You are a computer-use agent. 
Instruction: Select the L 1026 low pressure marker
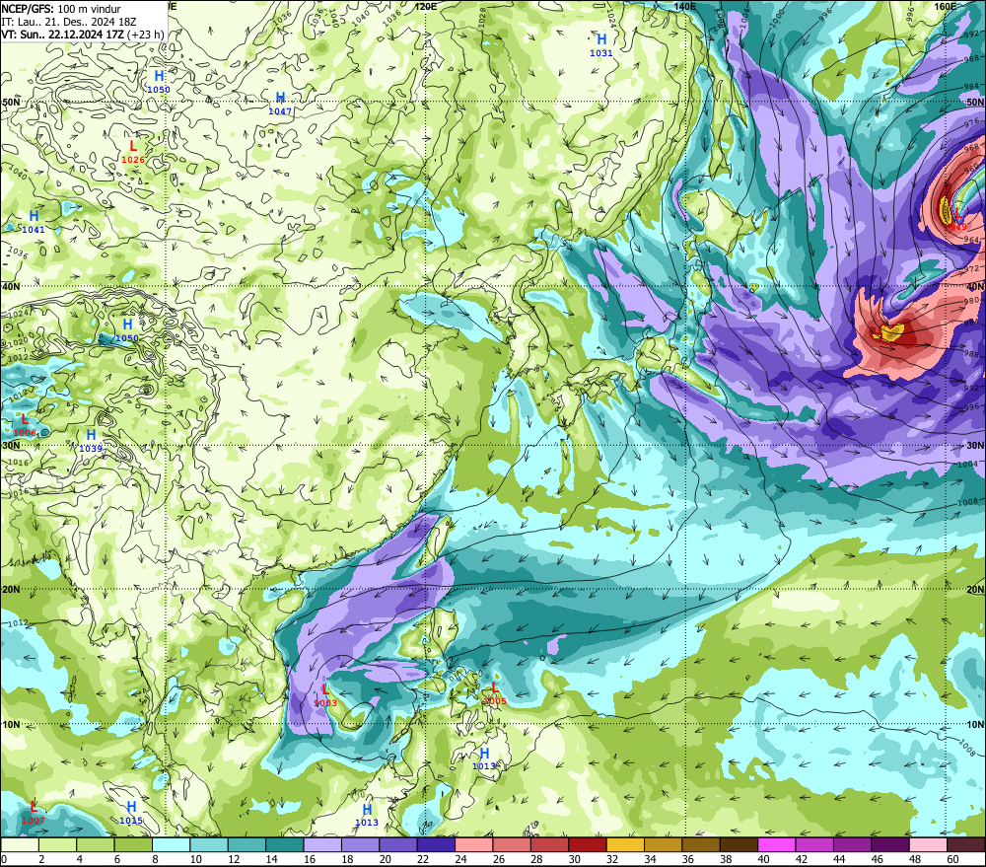pos(133,152)
